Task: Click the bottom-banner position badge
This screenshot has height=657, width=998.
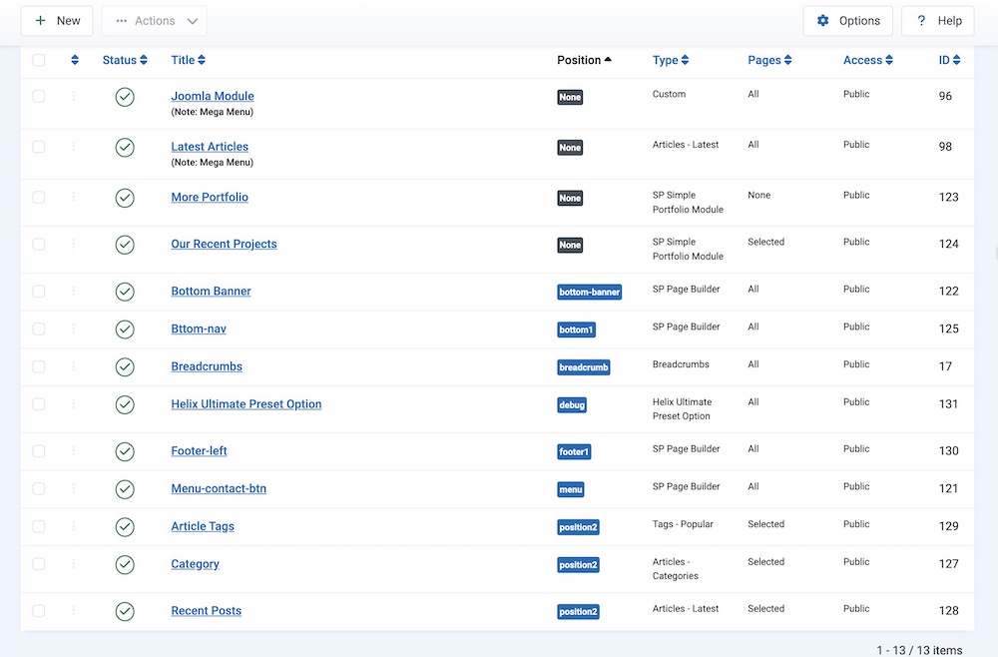Action: click(x=589, y=293)
